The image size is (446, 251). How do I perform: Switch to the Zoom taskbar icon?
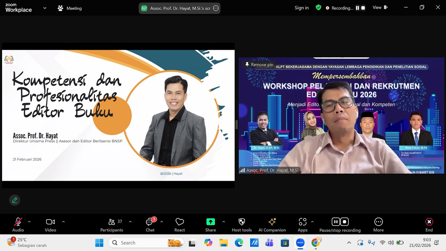(300, 243)
